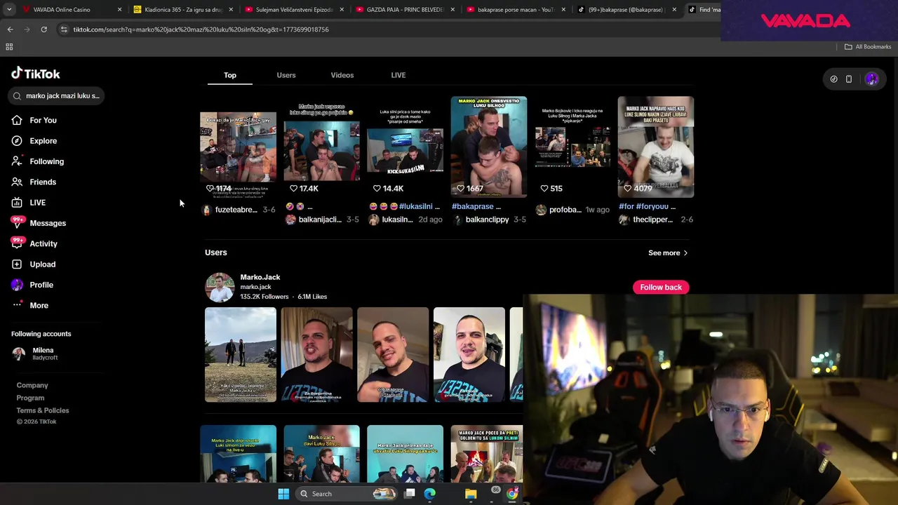Screen dimensions: 898x505
Task: Click the heart icon next to 17.4K
Action: point(293,189)
